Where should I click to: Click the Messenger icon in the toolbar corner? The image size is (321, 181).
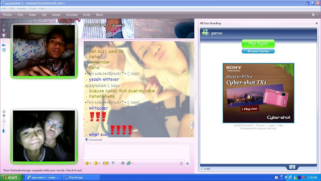[x=313, y=15]
